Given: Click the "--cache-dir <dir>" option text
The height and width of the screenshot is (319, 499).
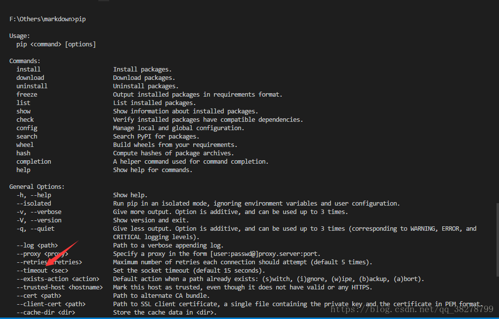Looking at the screenshot, I should (x=46, y=313).
